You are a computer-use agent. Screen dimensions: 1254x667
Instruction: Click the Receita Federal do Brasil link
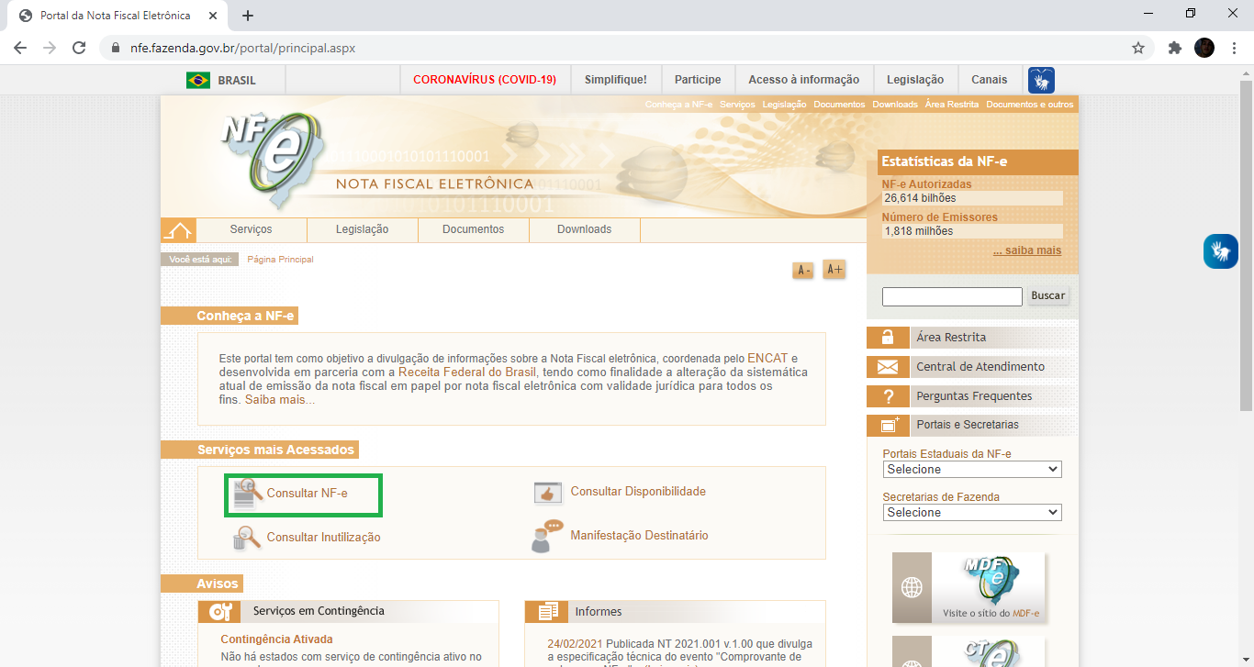[x=468, y=372]
